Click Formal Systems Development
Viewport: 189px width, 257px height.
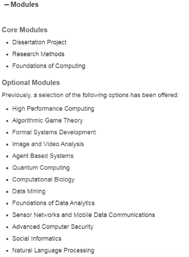(54, 132)
